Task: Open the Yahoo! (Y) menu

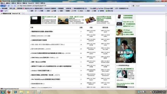Action: pos(31,3)
